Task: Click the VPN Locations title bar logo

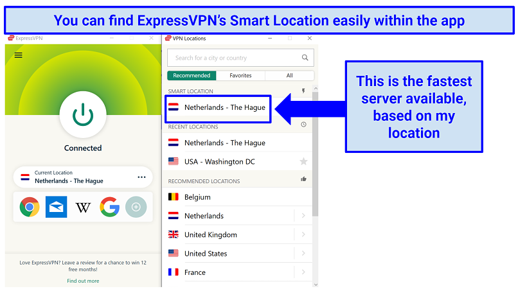Action: tap(168, 39)
